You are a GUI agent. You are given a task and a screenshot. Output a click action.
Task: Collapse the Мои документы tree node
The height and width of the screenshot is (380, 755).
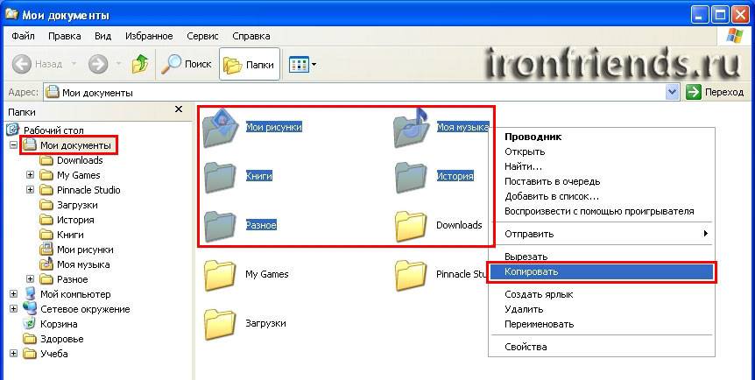[x=14, y=145]
